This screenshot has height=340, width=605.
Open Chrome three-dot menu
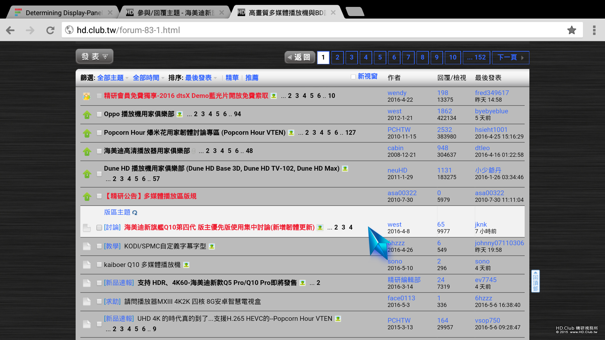pyautogui.click(x=594, y=30)
